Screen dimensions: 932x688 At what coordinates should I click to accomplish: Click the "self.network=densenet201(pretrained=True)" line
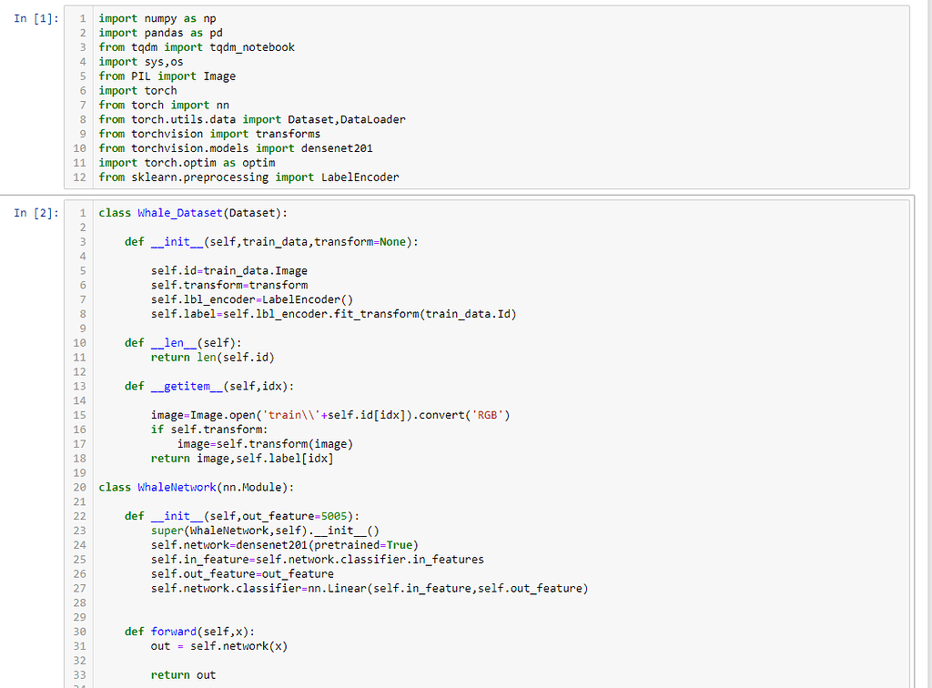pos(285,545)
